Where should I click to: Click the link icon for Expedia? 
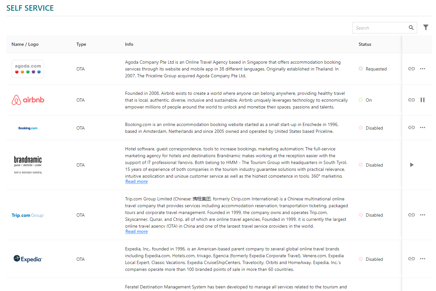(411, 259)
